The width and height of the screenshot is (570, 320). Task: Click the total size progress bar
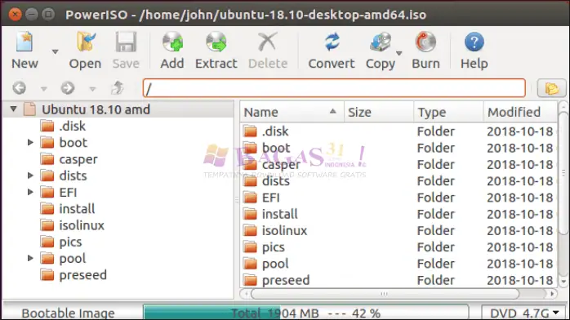tap(305, 313)
